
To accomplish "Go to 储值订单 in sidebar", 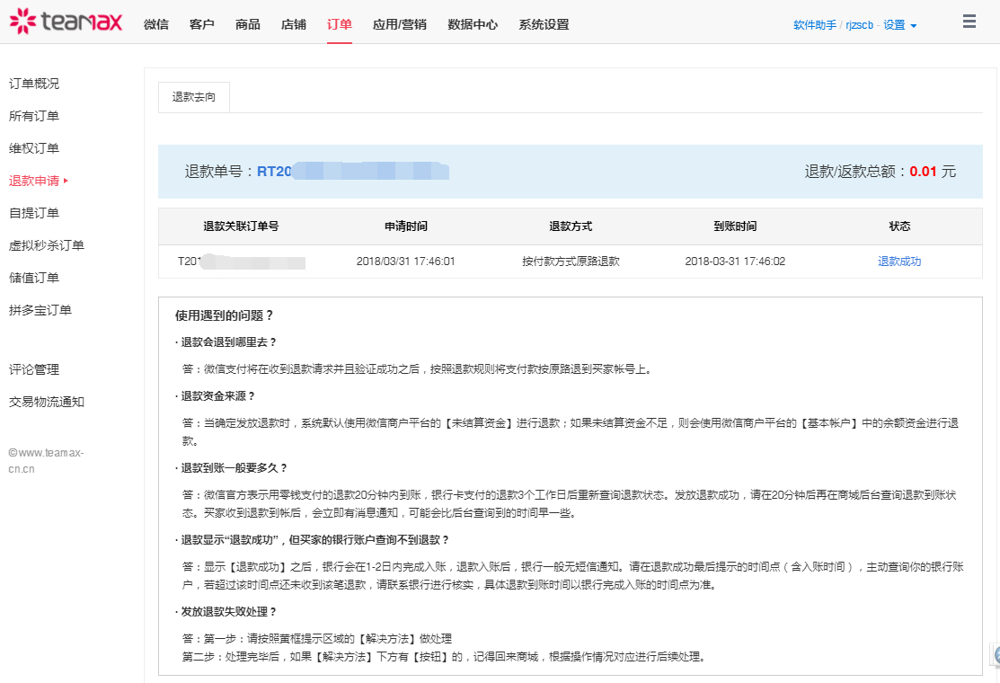I will [x=34, y=278].
